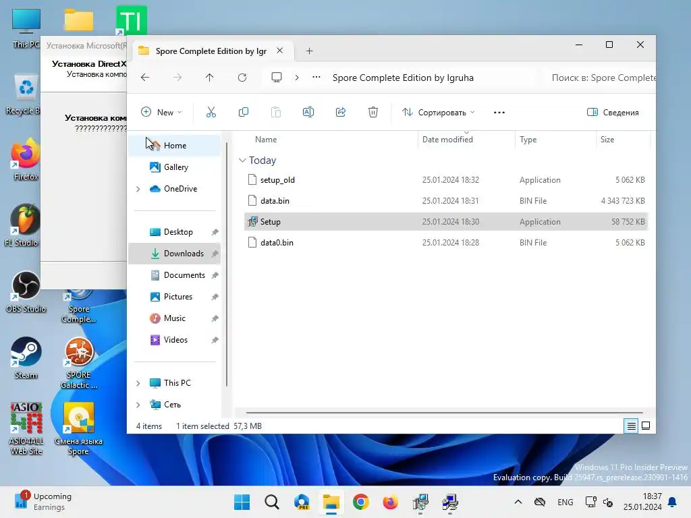Open Steam desktop shortcut
Viewport: 691px width, 518px height.
tap(26, 357)
